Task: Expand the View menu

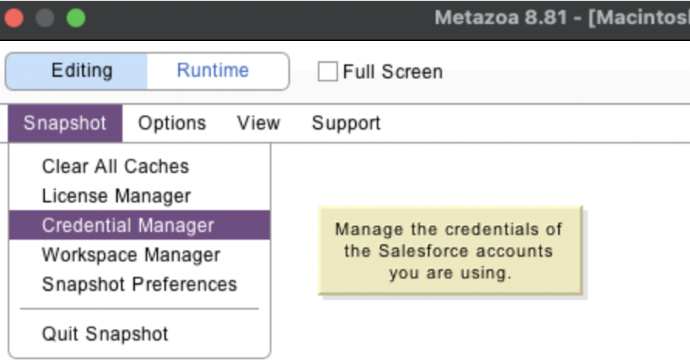Action: [258, 123]
